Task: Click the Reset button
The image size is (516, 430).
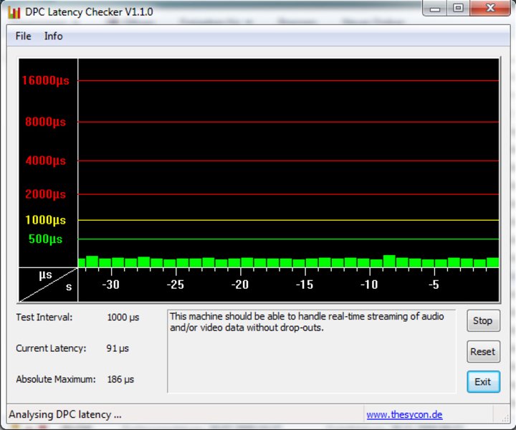Action: (x=483, y=351)
